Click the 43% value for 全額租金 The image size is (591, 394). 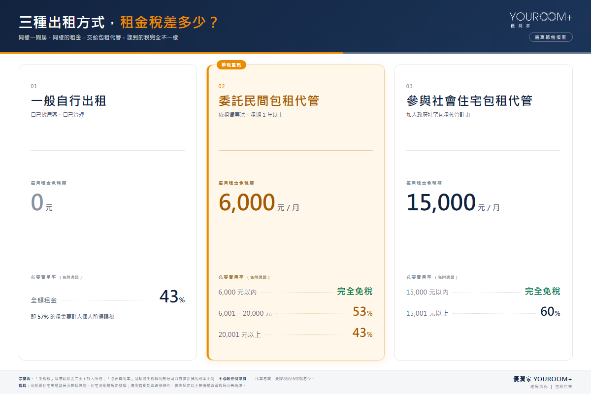[172, 296]
